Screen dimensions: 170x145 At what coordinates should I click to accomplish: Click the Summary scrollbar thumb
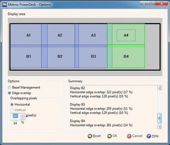click(x=159, y=118)
